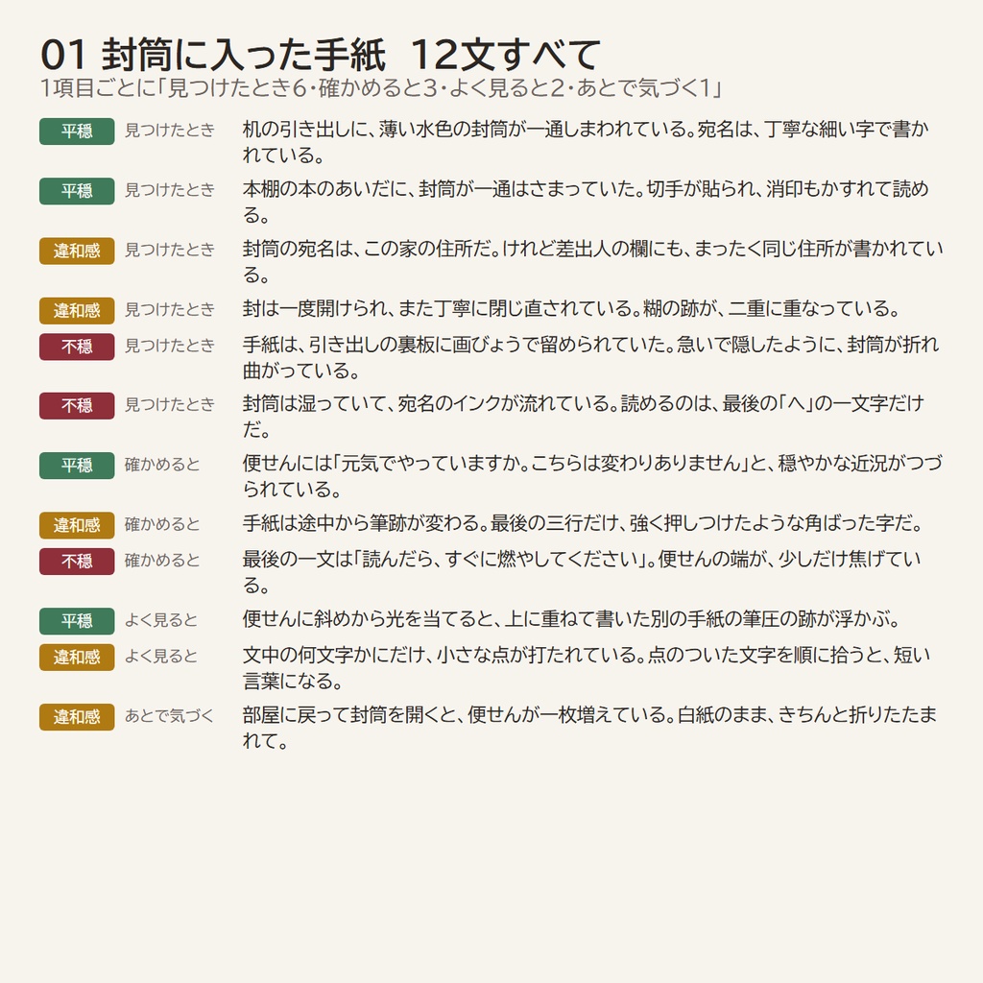Click the 違和感 badge beside '手紙は途中から筆跡が変わる'
983x983 pixels.
[x=77, y=525]
